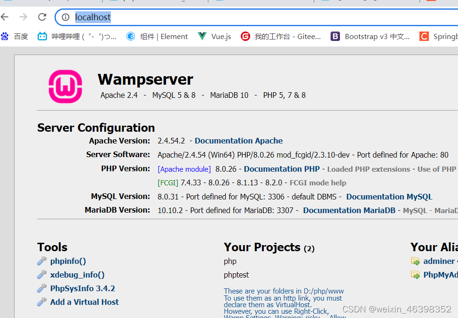
Task: Click the folder icon beside PhpMyAdmin
Action: 415,275
